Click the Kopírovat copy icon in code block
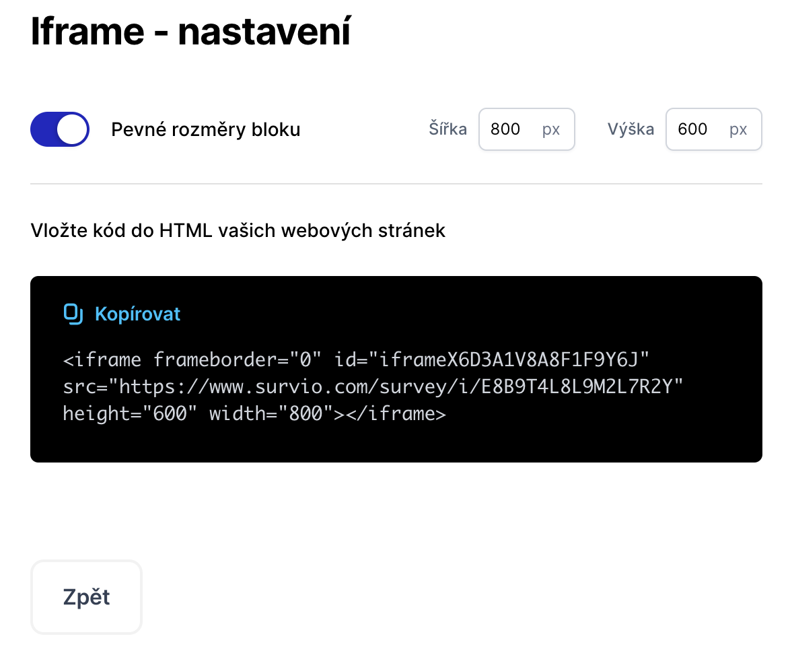 pos(74,313)
